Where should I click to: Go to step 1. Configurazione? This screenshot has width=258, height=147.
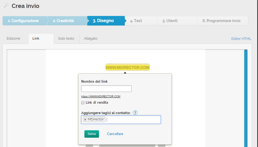(x=23, y=21)
